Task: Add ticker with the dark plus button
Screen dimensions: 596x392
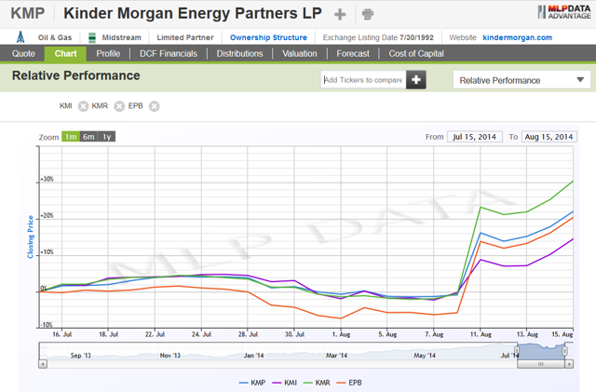Action: click(x=416, y=80)
